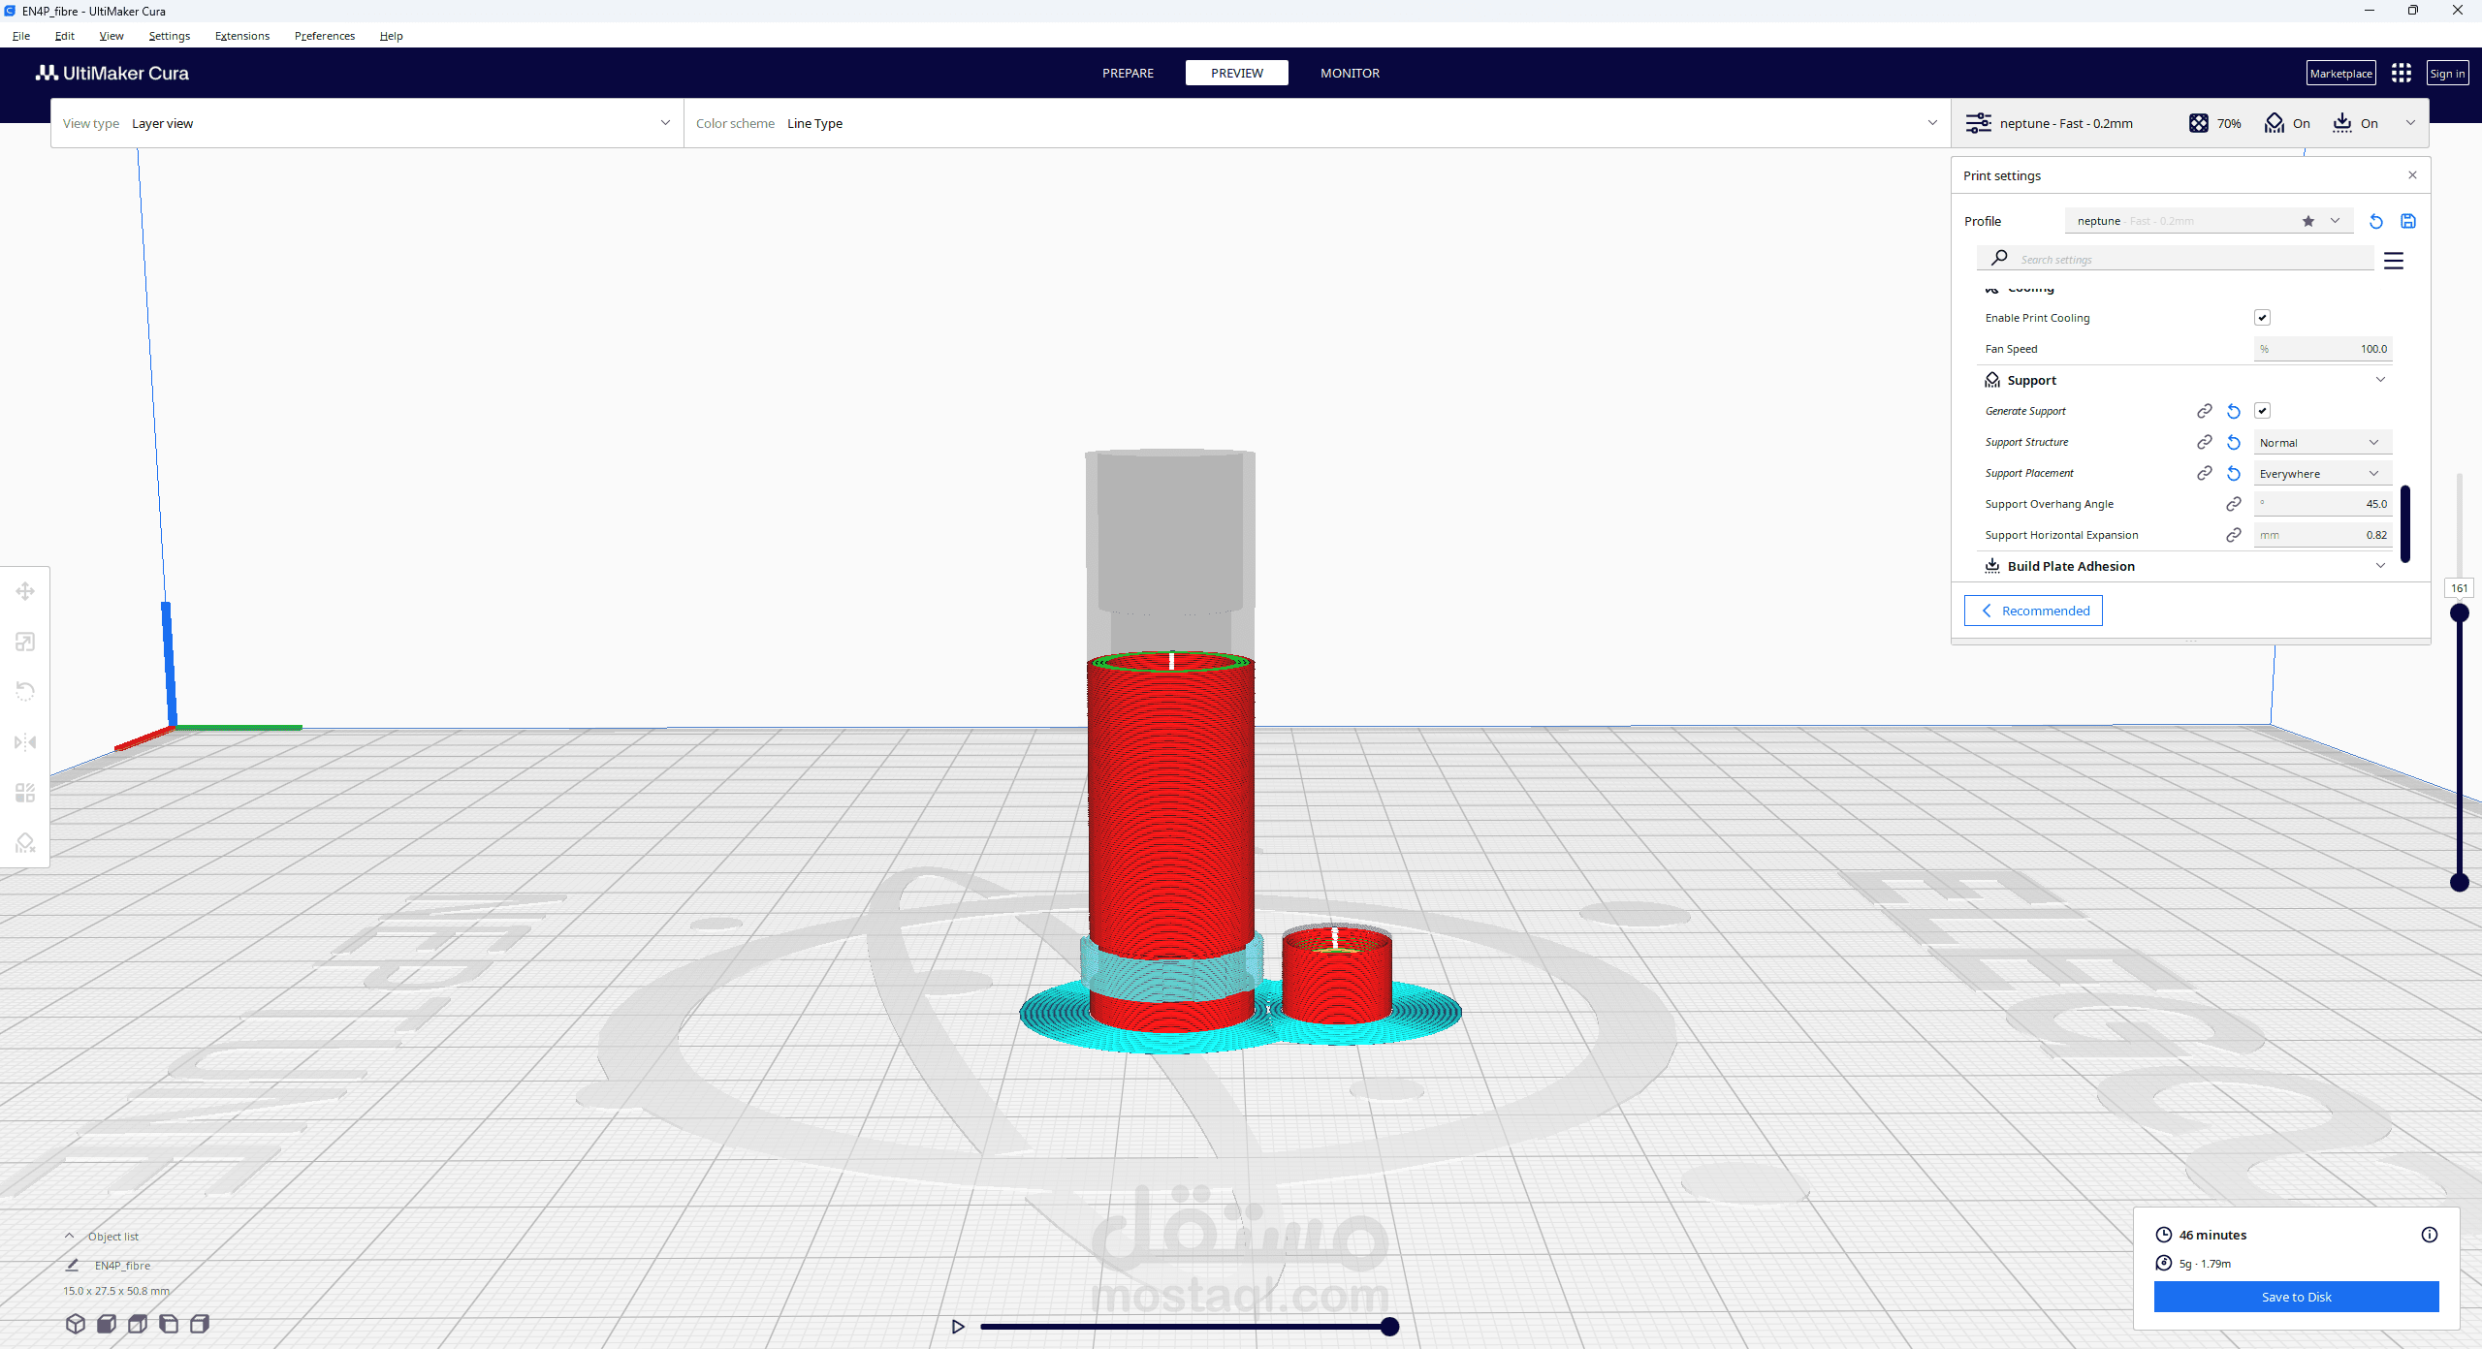The width and height of the screenshot is (2482, 1349).
Task: Click the layer slider lower handle
Action: pyautogui.click(x=2460, y=883)
